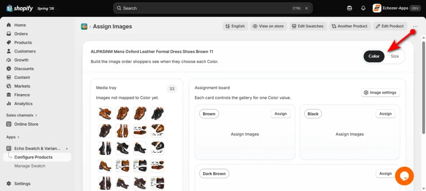
Task: Click the Brown color label
Action: (209, 114)
